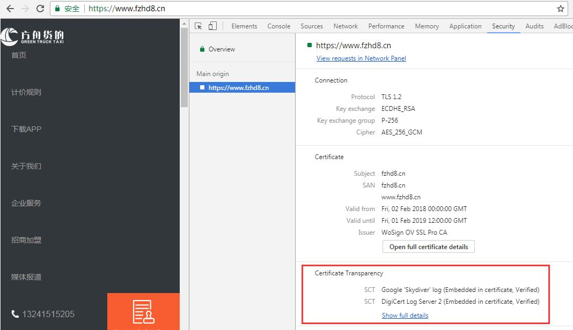The width and height of the screenshot is (573, 330).
Task: Select the https://www.fzhd8.cn main origin
Action: pos(238,87)
